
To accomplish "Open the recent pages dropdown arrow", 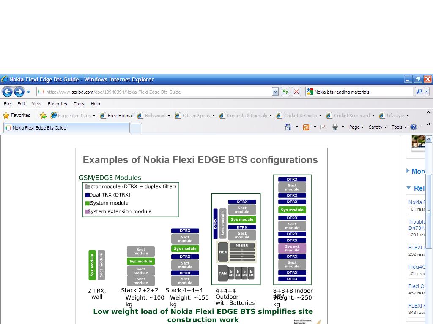I will coord(29,92).
